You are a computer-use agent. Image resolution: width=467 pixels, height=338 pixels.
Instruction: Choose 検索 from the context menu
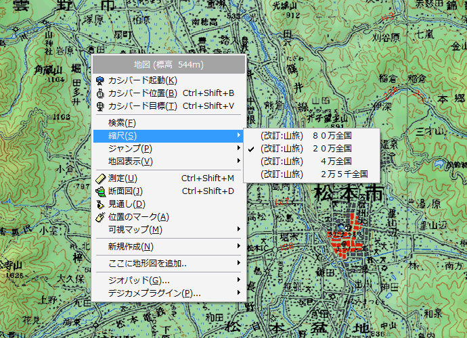[x=122, y=123]
